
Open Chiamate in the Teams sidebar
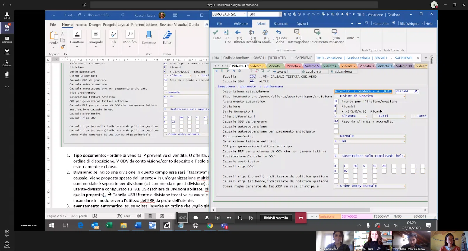coord(7,63)
